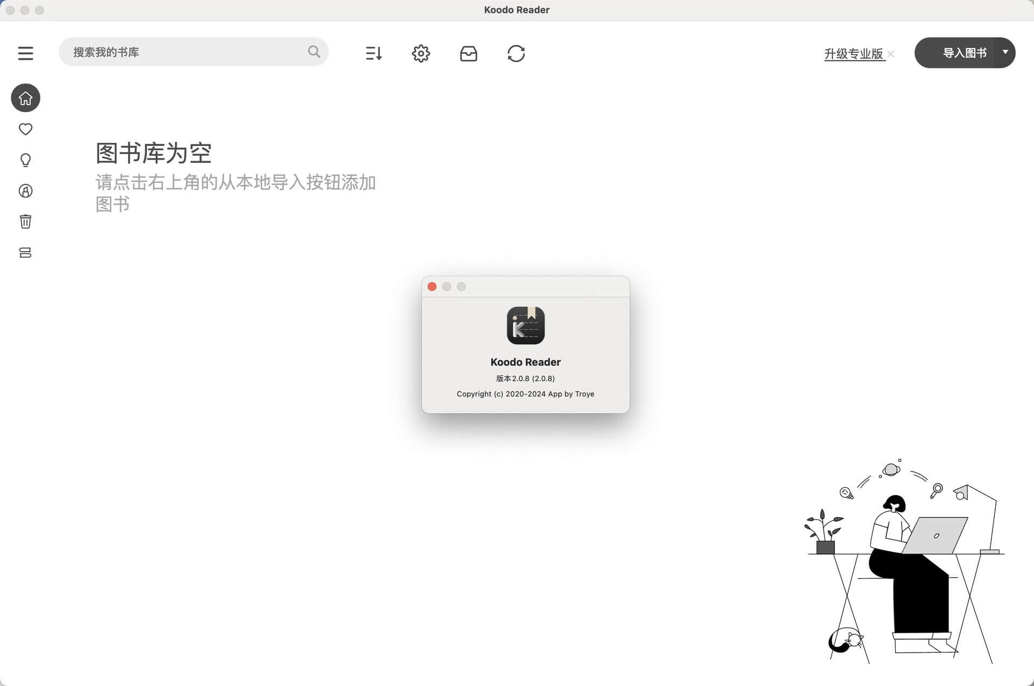
Task: Click the Koodo Reader name in About dialog
Action: (x=526, y=362)
